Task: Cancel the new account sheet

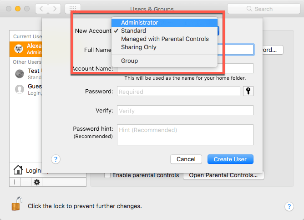Action: click(x=186, y=159)
